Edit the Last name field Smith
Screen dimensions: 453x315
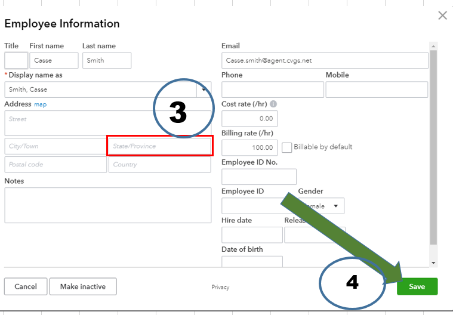(107, 60)
